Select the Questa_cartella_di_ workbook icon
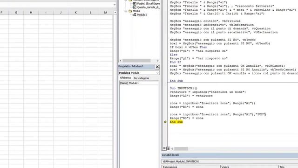Screen dimensions: 298x168 point(135,7)
